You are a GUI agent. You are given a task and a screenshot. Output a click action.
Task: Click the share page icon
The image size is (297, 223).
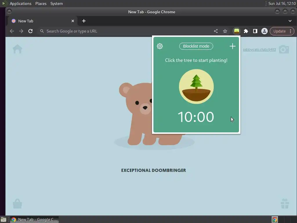point(216,31)
